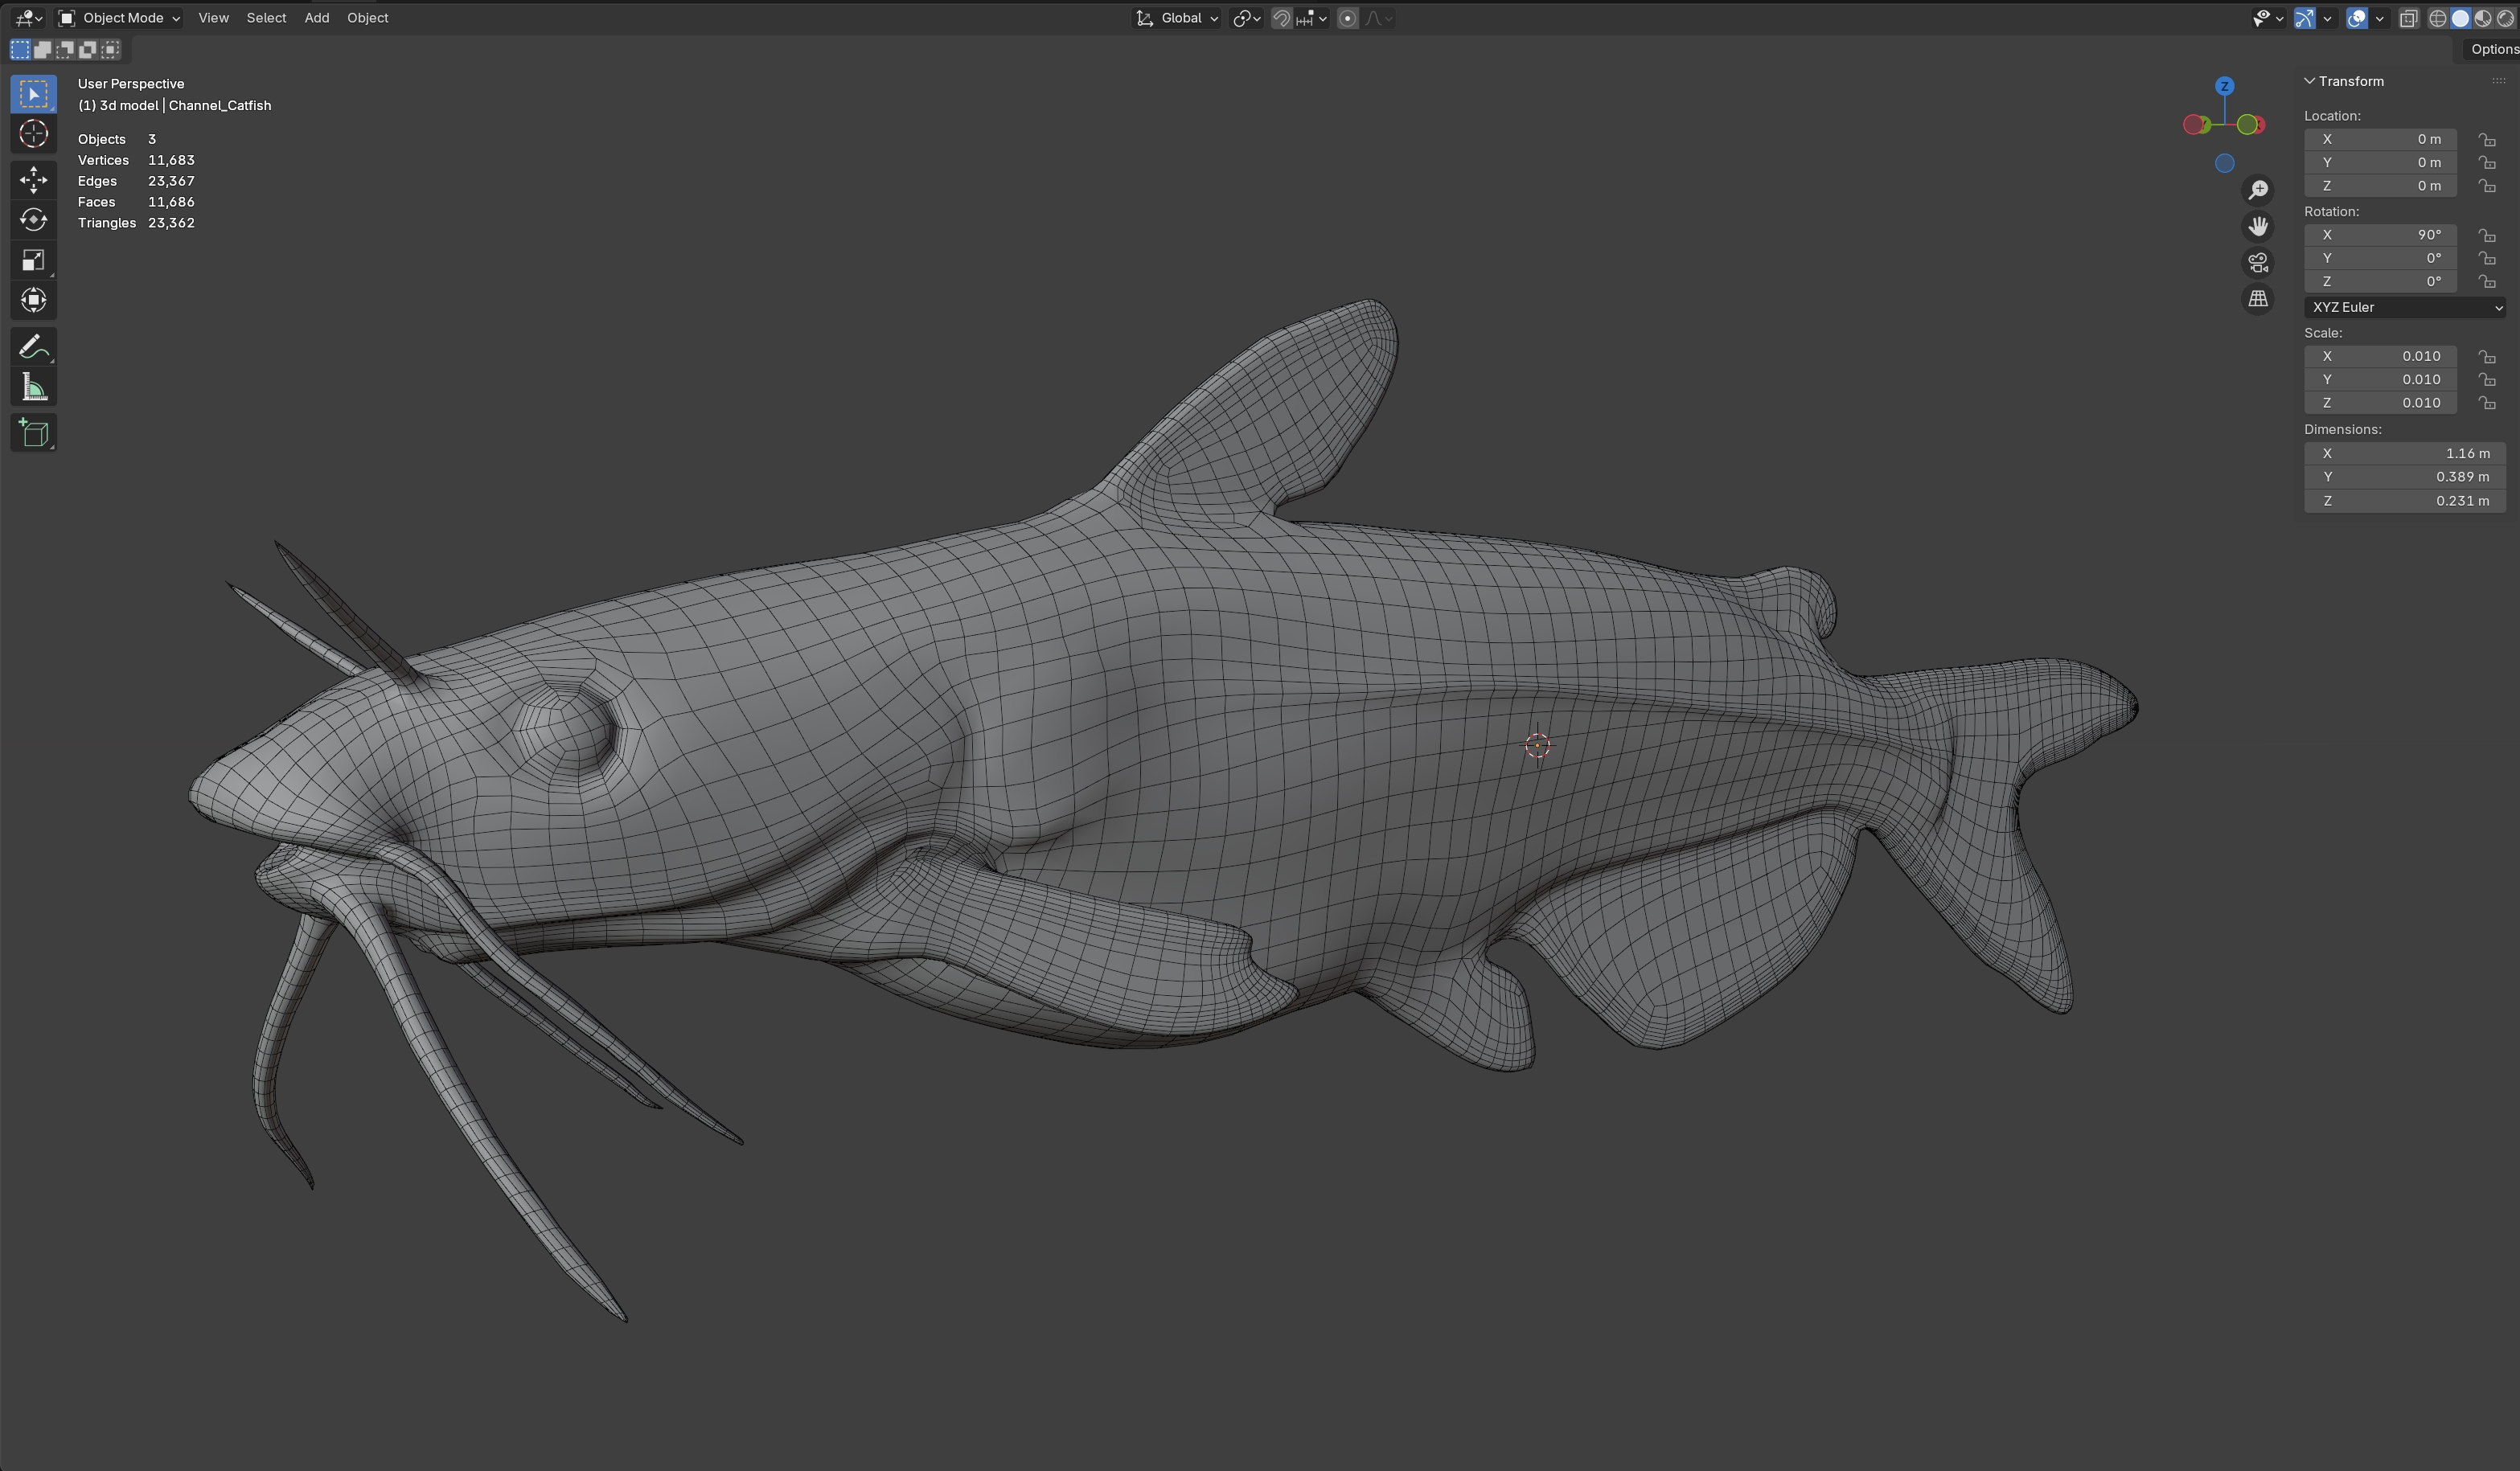This screenshot has width=2520, height=1471.
Task: Collapse the Transform panel
Action: (2310, 81)
